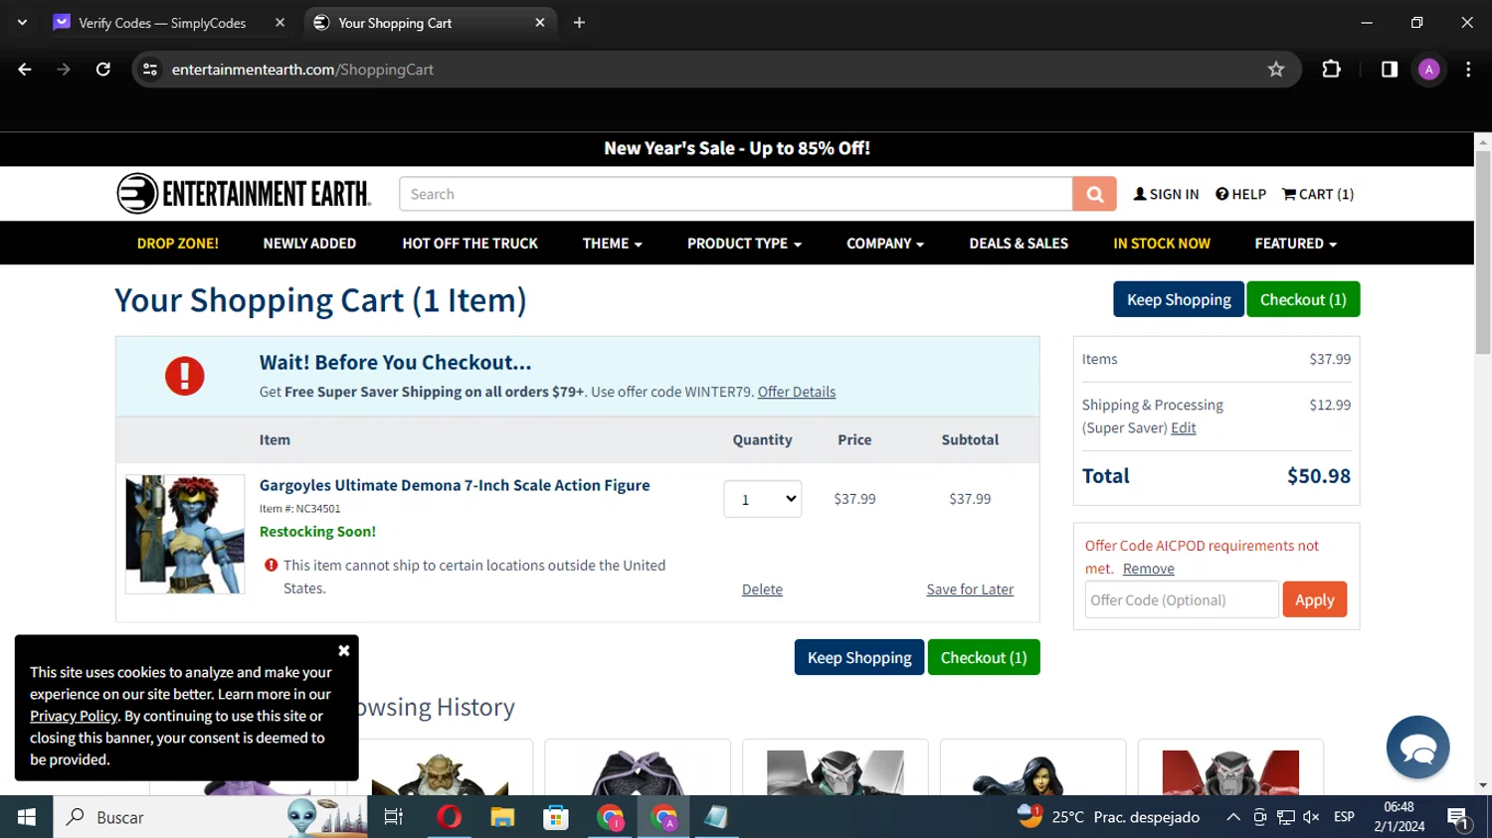Image resolution: width=1492 pixels, height=838 pixels.
Task: Toggle the browser side panel icon
Action: pos(1389,70)
